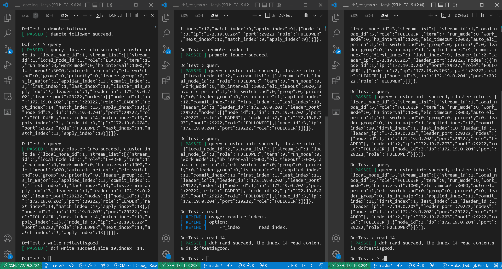The image size is (502, 269).
Task: Open customize layout in oper.log title bar
Action: (110, 5)
